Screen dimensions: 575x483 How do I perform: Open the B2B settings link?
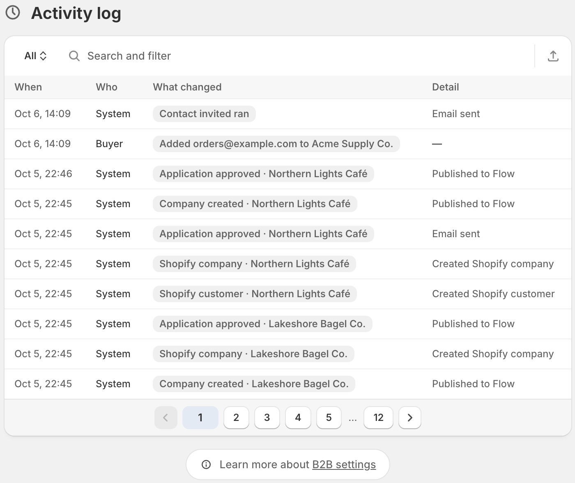click(344, 465)
